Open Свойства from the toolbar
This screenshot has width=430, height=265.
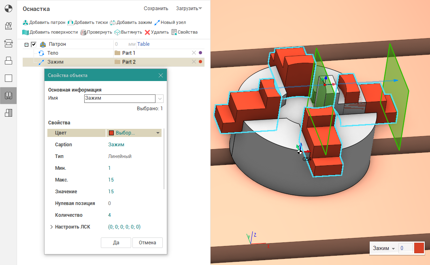pyautogui.click(x=174, y=32)
